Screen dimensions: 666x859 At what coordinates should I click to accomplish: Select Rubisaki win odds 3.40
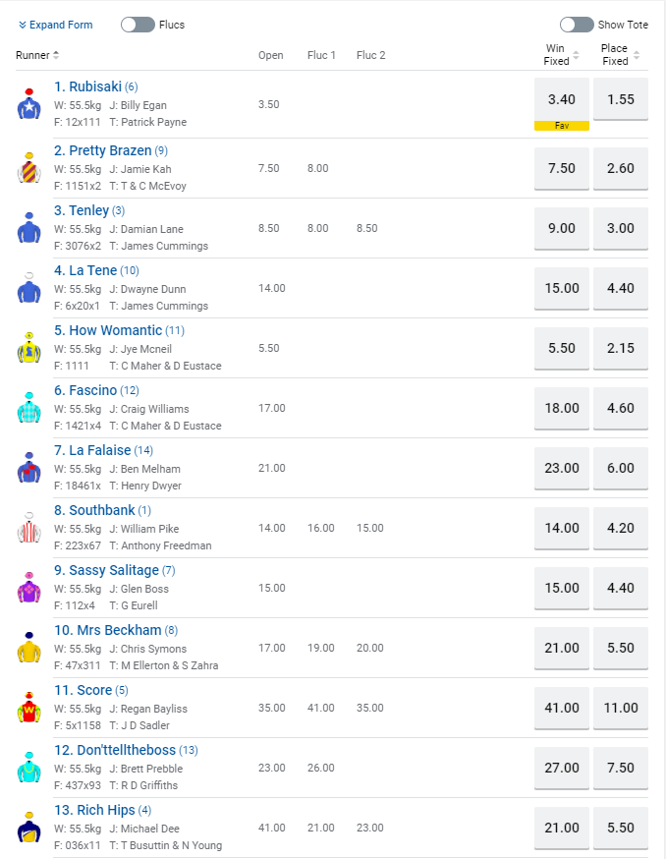[561, 99]
